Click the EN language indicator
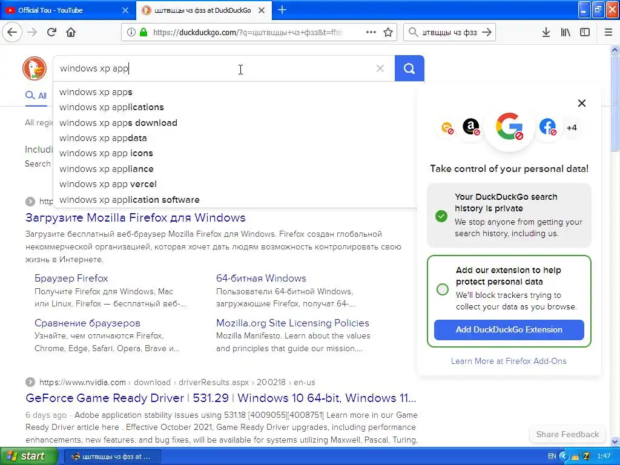The height and width of the screenshot is (465, 620). [552, 457]
